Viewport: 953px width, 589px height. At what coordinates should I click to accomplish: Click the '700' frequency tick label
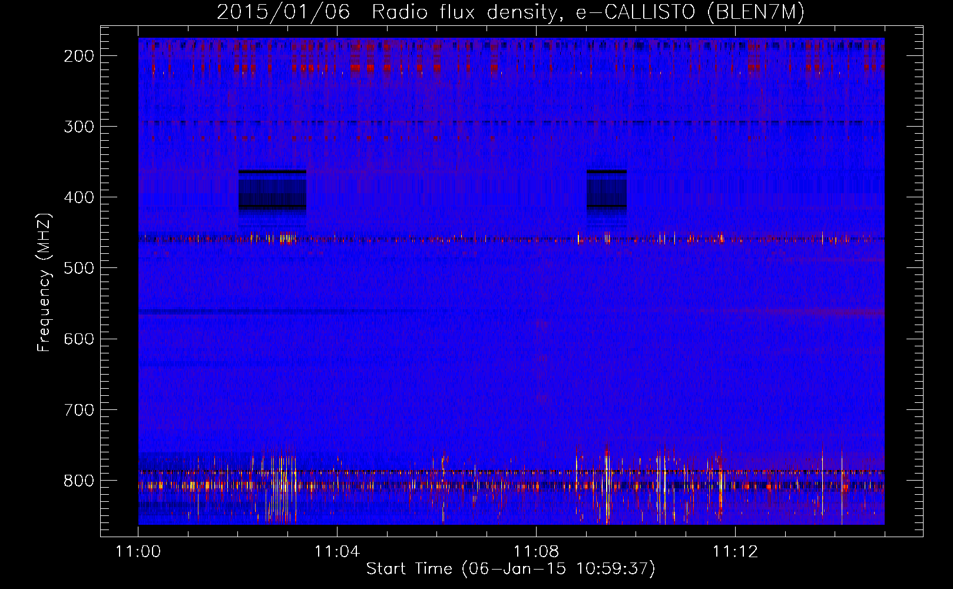[x=79, y=409]
